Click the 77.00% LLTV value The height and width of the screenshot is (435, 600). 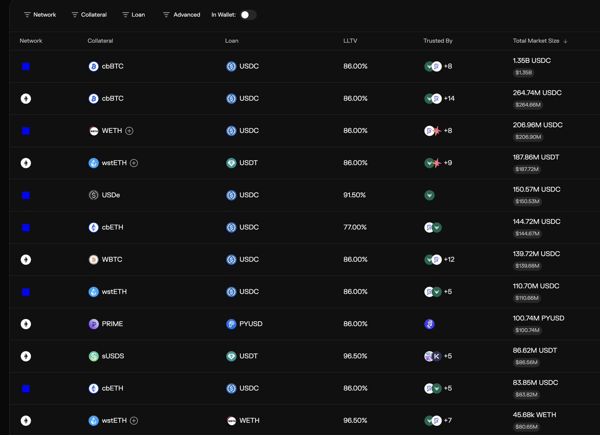355,227
